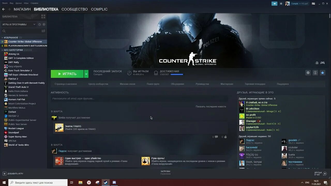Image resolution: width=331 pixels, height=186 pixels.
Task: Go back using the back arrow
Action: [x=3, y=9]
